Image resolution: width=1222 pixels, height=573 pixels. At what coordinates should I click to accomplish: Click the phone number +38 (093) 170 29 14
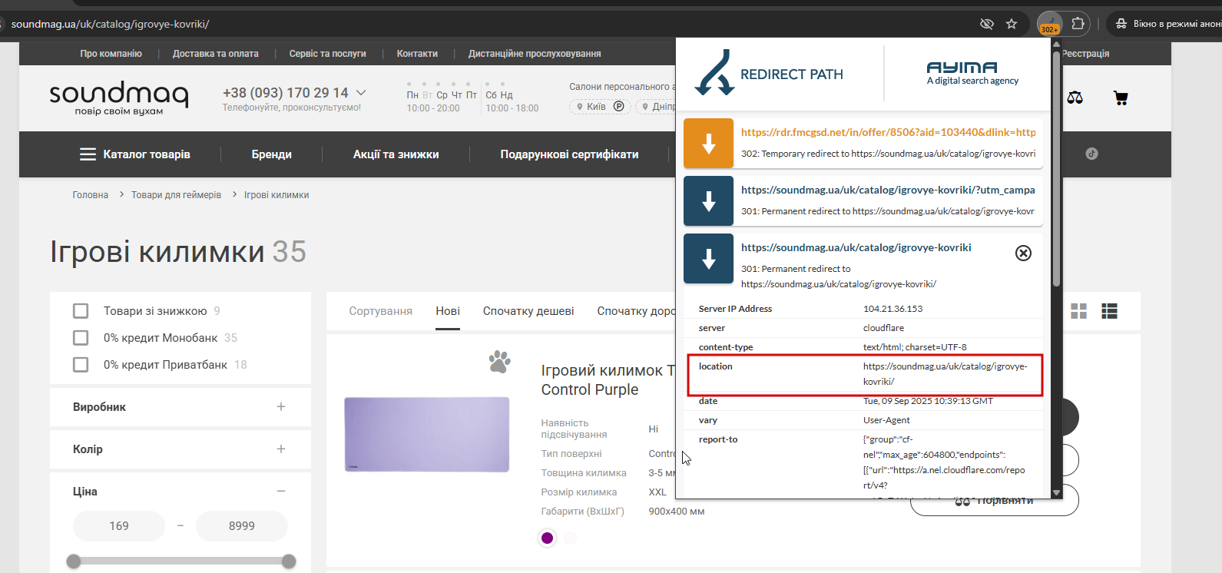(x=286, y=93)
